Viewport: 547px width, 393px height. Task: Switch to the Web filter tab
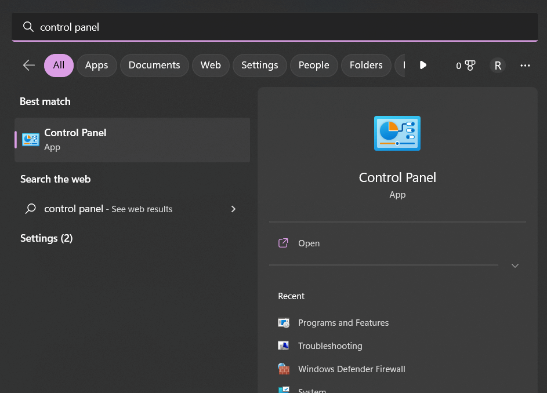211,65
